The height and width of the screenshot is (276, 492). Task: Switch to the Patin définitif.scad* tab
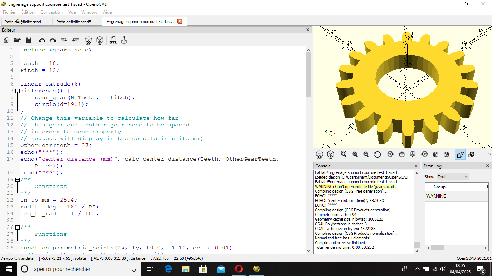tap(74, 22)
